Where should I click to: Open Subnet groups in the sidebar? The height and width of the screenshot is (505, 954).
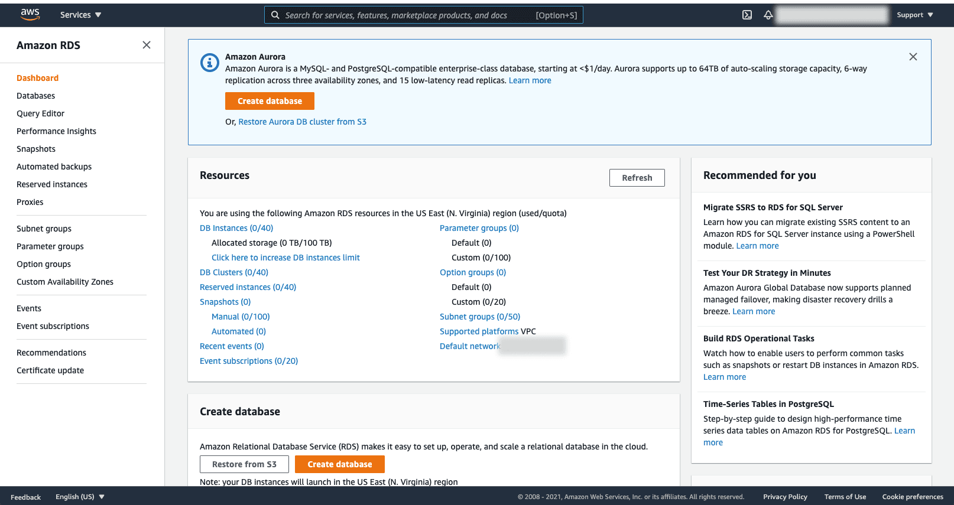pyautogui.click(x=44, y=229)
